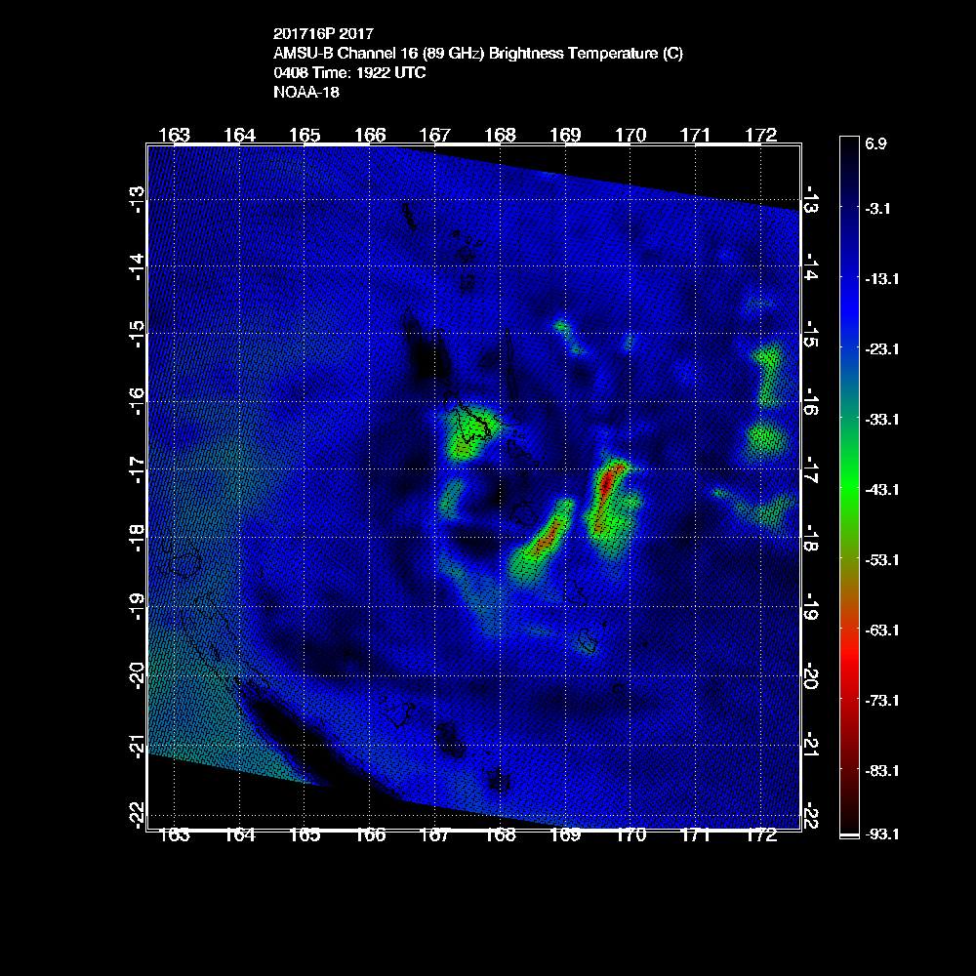Click longitude label "166" on the bottom axis

(x=370, y=835)
